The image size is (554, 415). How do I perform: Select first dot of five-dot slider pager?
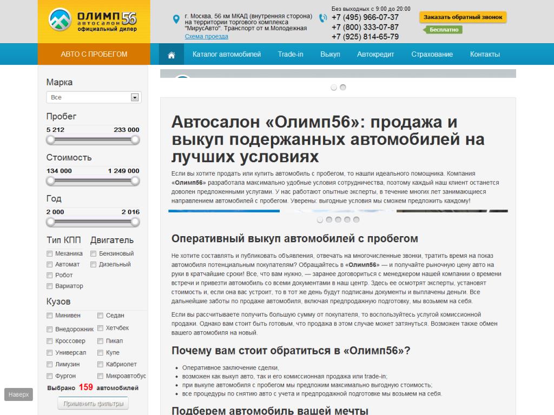coord(320,219)
